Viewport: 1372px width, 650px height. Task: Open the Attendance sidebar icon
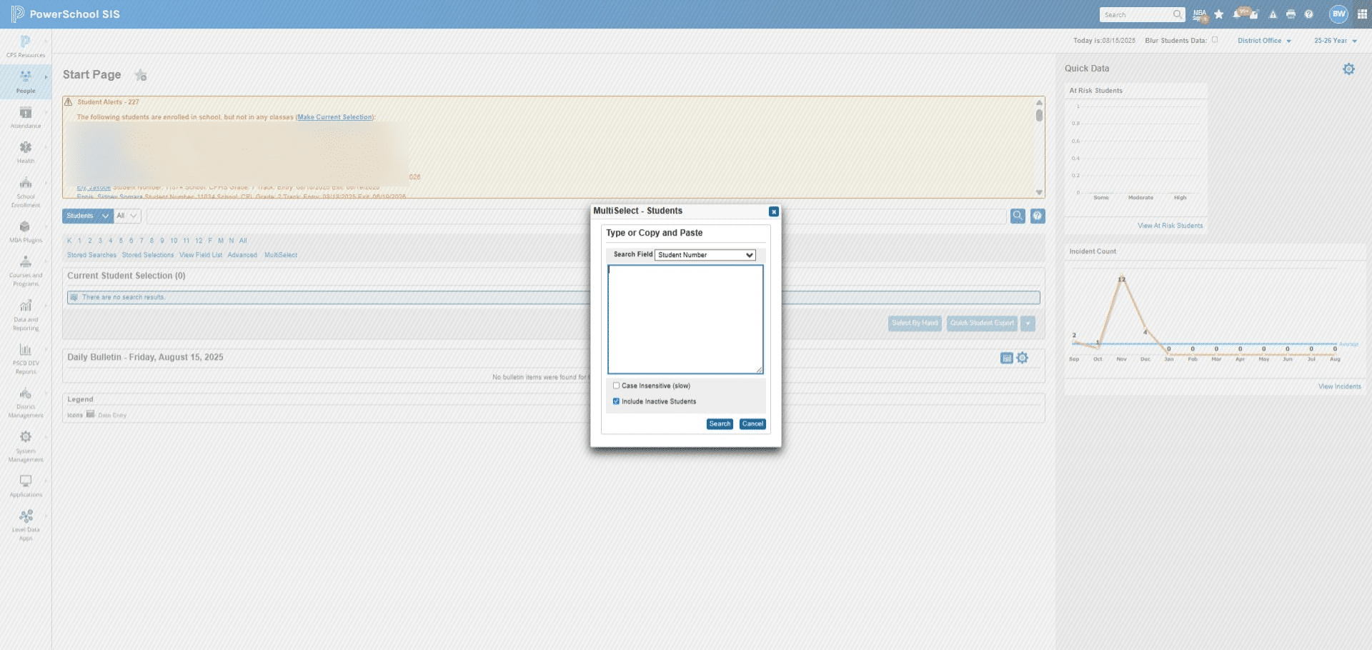(x=26, y=117)
